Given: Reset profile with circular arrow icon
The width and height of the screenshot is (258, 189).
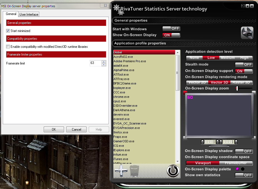Looking at the screenshot, I should pos(173,171).
